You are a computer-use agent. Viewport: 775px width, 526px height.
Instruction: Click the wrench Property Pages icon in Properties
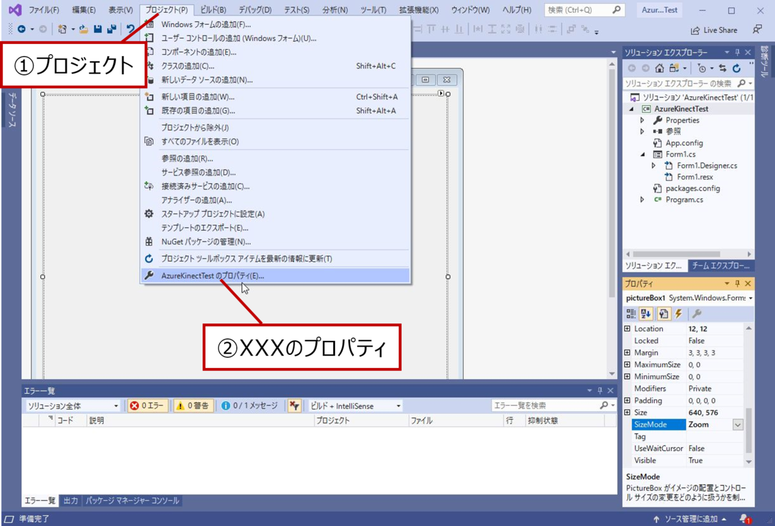(x=697, y=314)
